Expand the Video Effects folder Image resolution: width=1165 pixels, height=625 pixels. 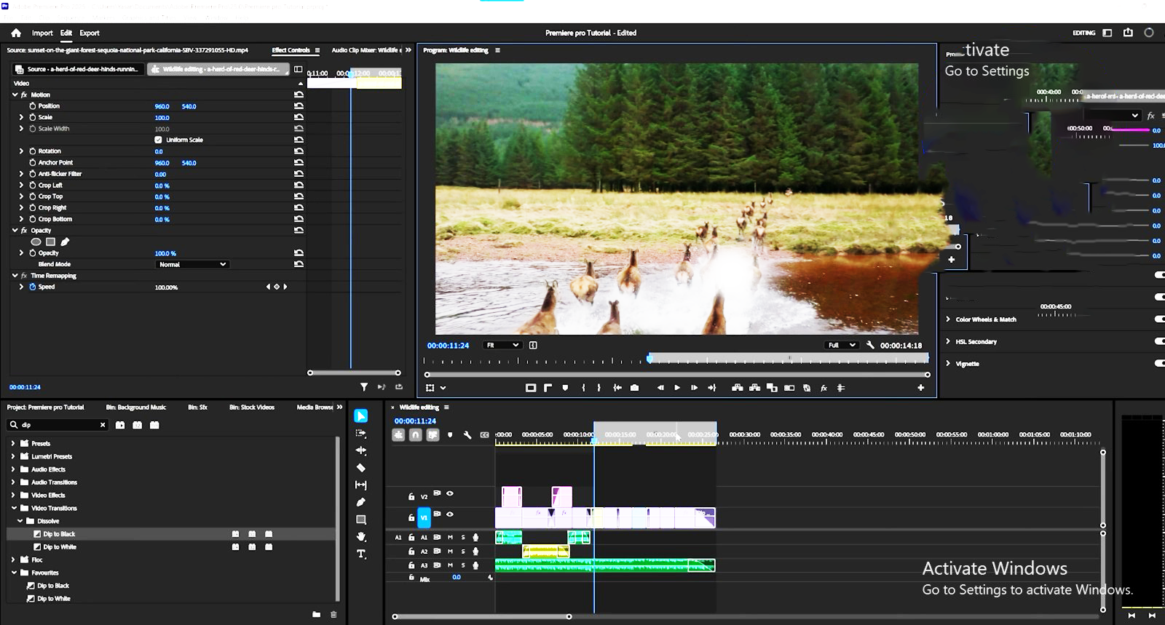[x=13, y=495]
